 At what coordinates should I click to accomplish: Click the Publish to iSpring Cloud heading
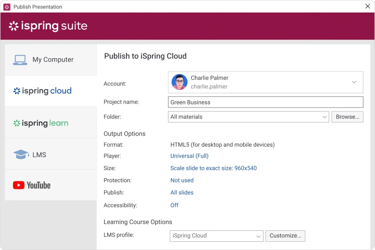coord(145,56)
